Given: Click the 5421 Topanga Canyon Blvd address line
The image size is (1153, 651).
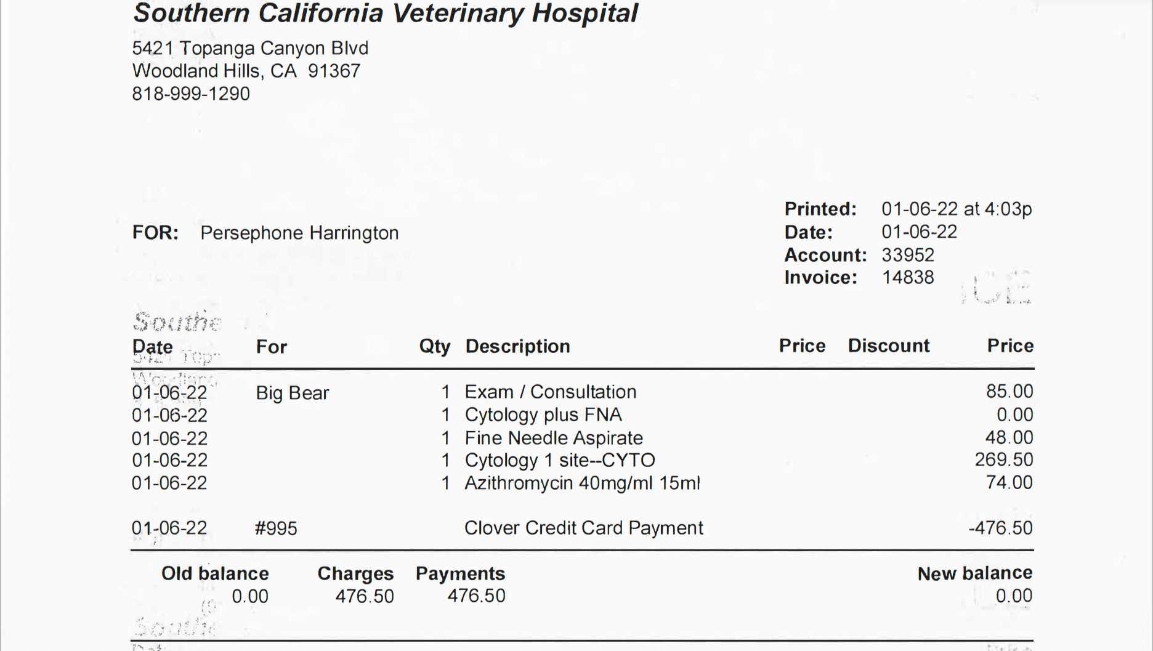Looking at the screenshot, I should [250, 48].
